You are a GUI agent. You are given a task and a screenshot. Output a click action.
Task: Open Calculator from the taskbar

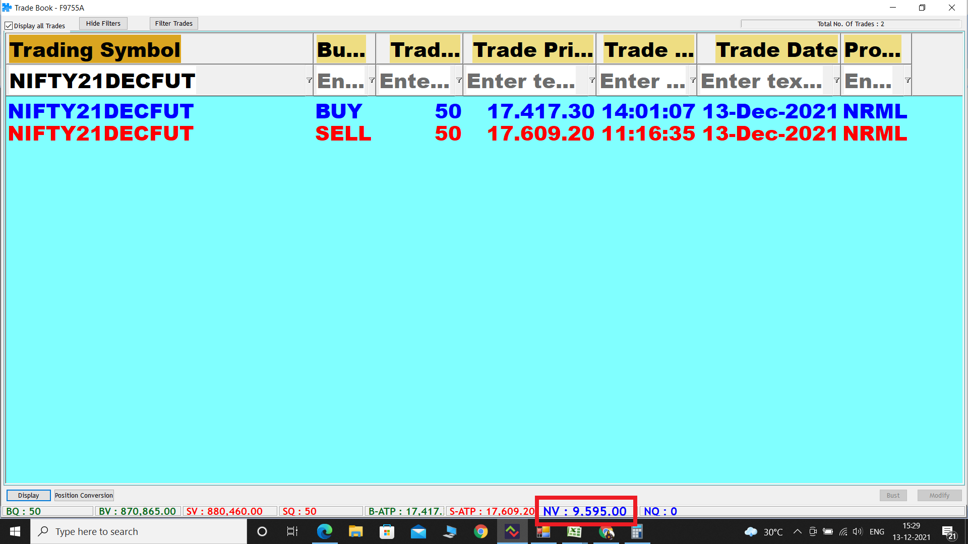(637, 531)
